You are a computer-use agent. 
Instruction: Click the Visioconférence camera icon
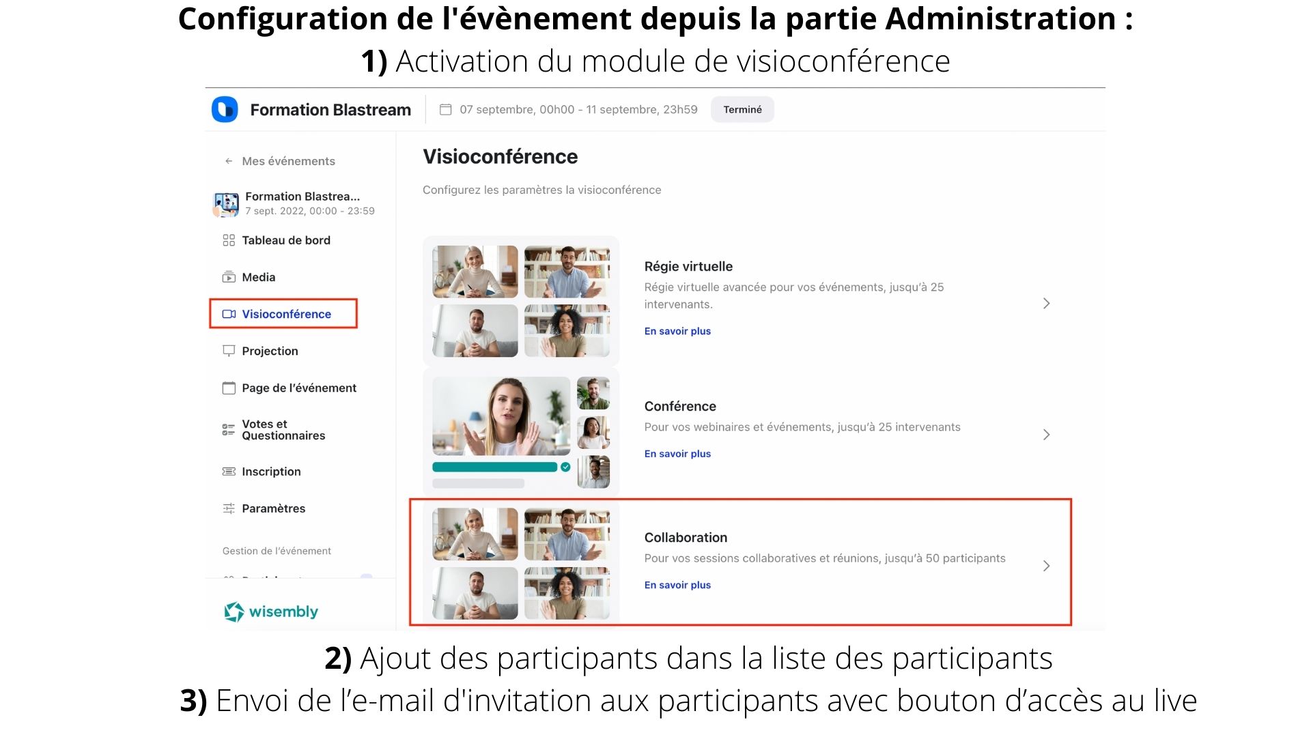point(229,314)
